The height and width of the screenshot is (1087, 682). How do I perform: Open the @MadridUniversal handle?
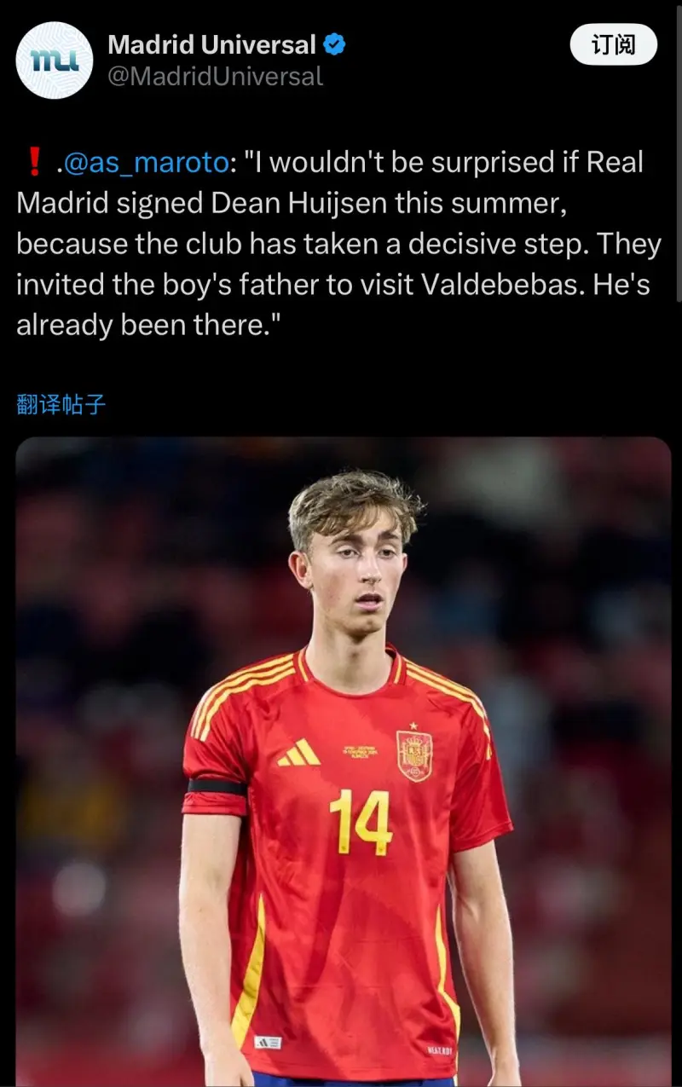(x=216, y=77)
